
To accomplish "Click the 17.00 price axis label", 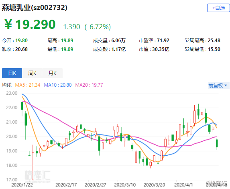I will [x=12, y=180].
